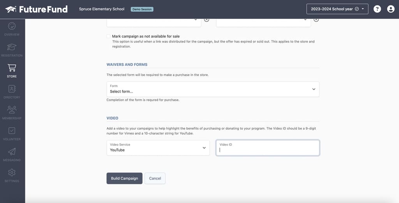Open the Overview sidebar icon
The height and width of the screenshot is (203, 399).
tap(12, 26)
